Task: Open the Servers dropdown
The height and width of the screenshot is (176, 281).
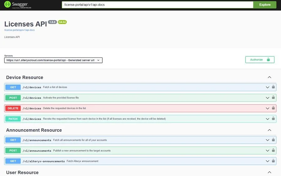Action: (53, 60)
